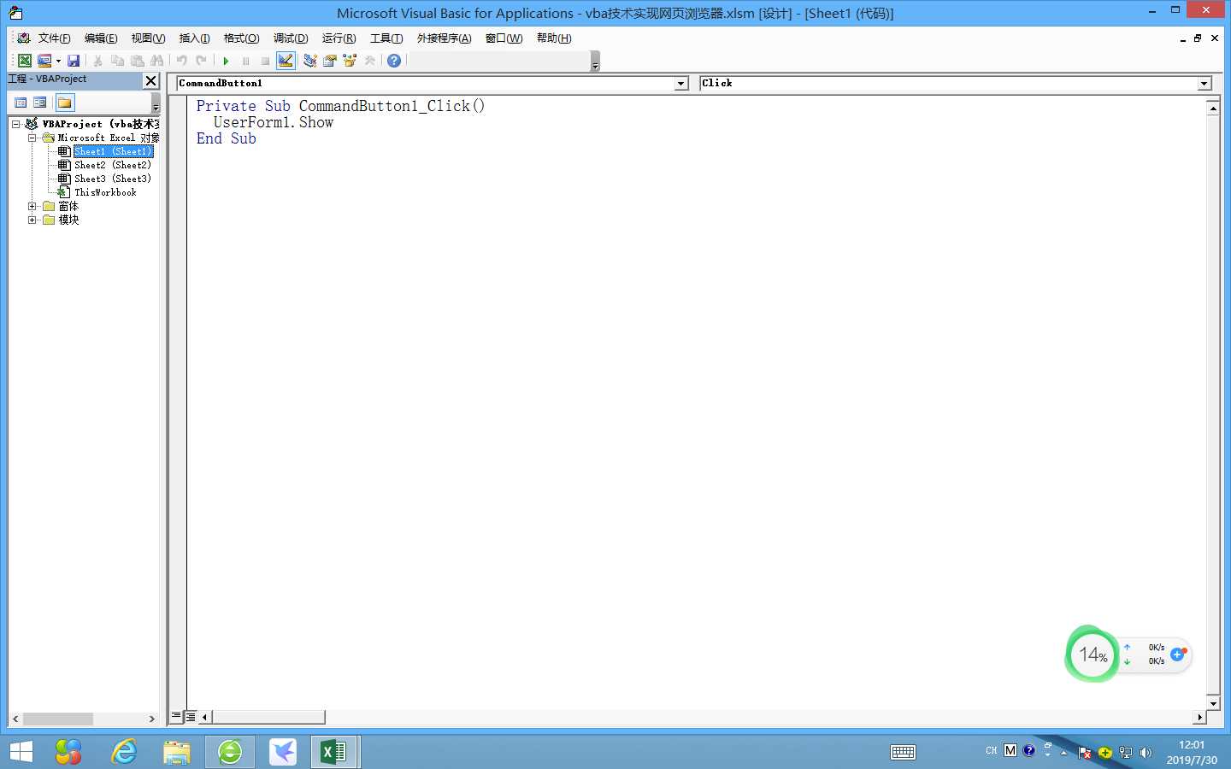Open the 窗口(W) menu
1231x769 pixels.
504,38
